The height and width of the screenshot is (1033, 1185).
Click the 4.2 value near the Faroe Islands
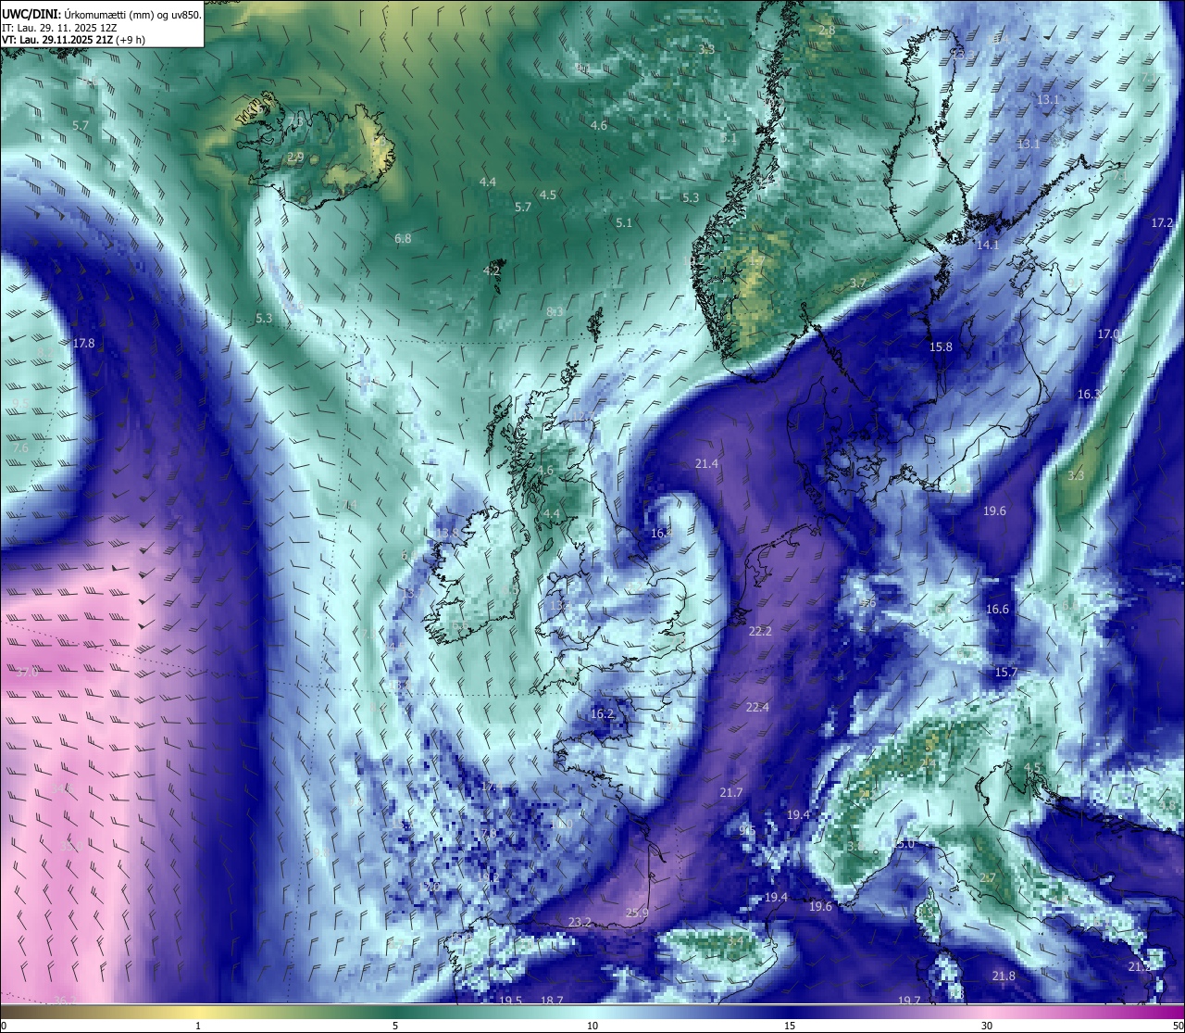492,271
